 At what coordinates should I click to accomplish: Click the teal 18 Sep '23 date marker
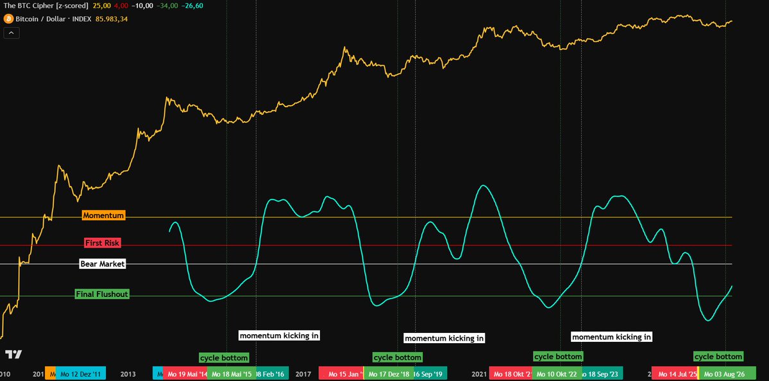[602, 374]
